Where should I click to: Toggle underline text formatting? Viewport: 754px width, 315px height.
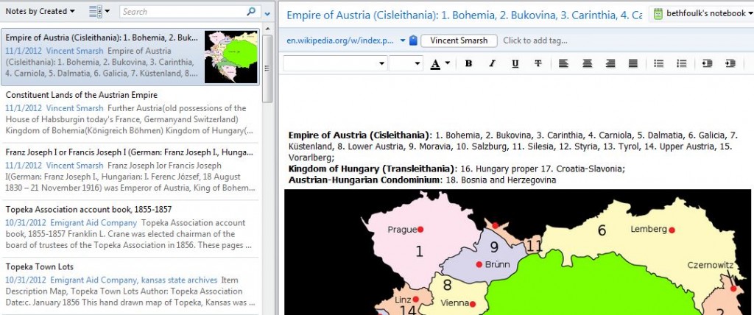point(515,63)
